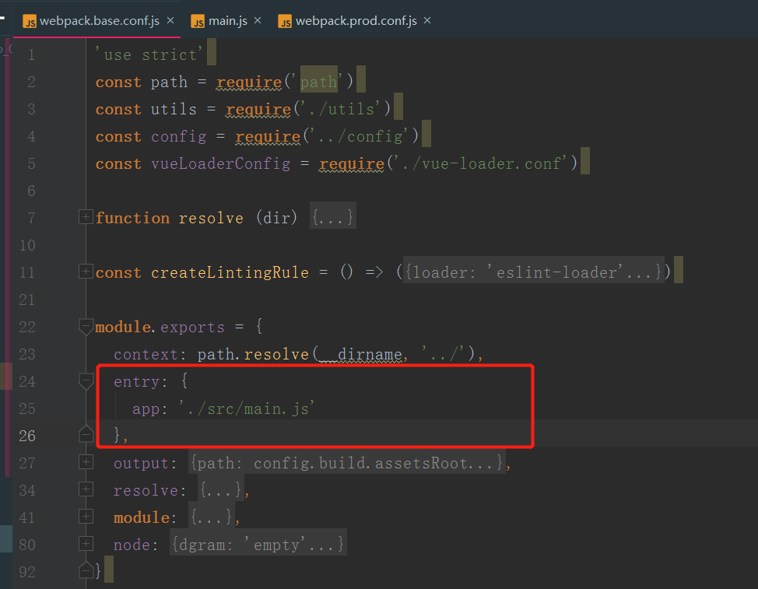Expand the folded resolve function on line 7
The width and height of the screenshot is (758, 589).
pyautogui.click(x=86, y=217)
